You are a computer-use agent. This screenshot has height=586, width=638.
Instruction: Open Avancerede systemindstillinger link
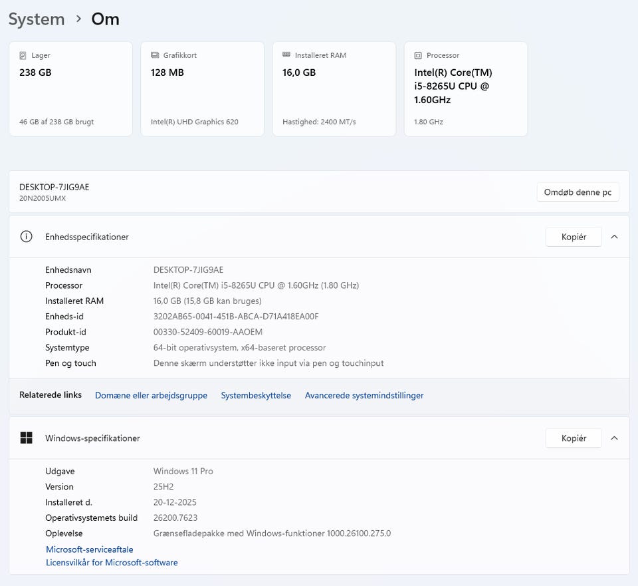pyautogui.click(x=364, y=395)
